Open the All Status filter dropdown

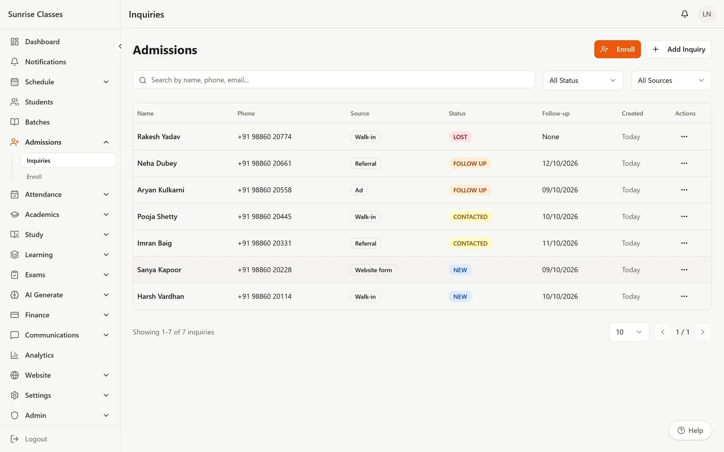583,80
